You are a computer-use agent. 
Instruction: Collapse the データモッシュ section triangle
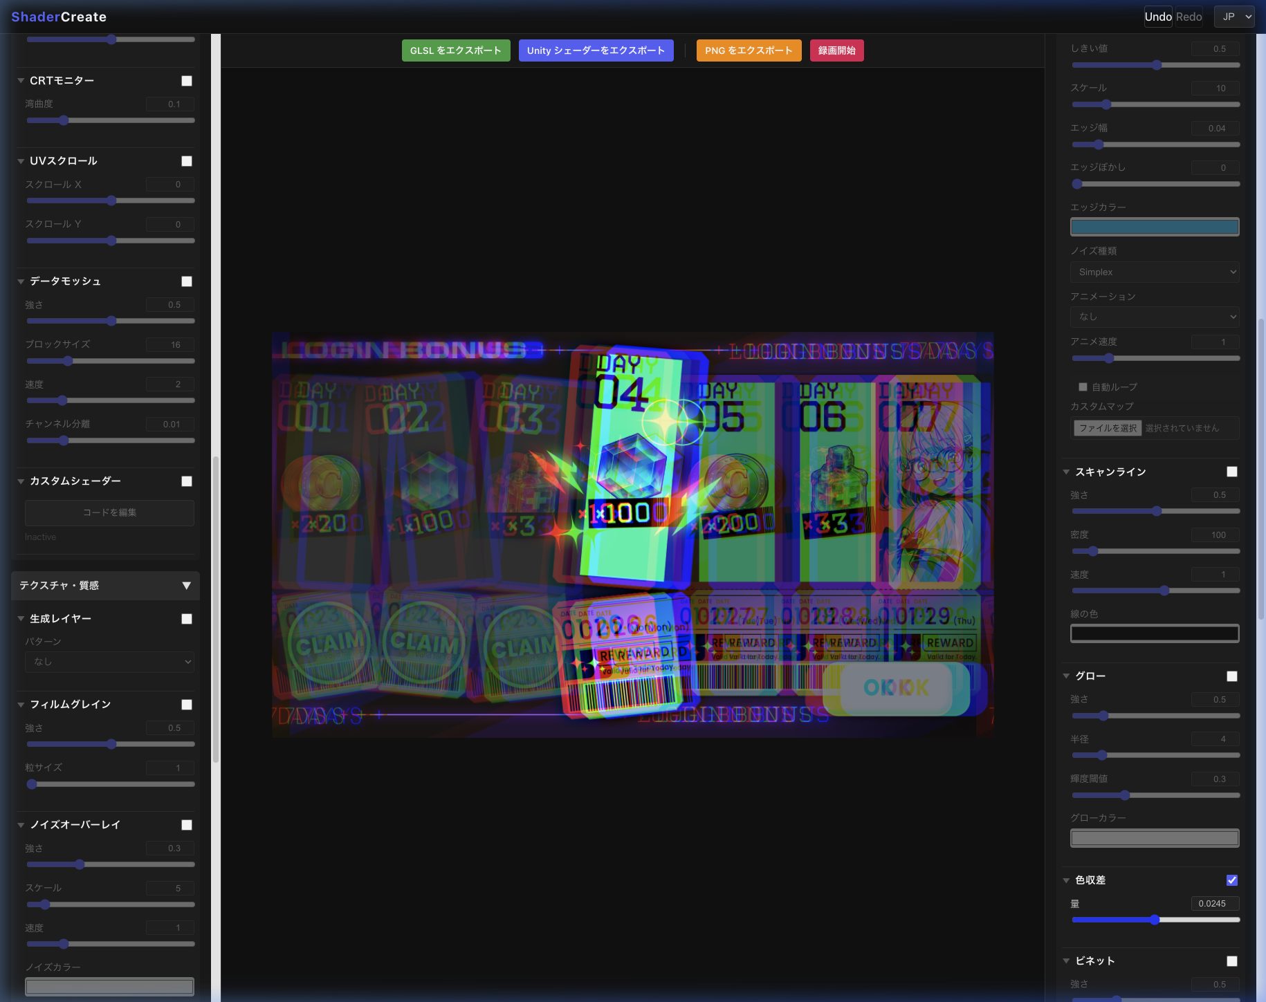tap(21, 281)
